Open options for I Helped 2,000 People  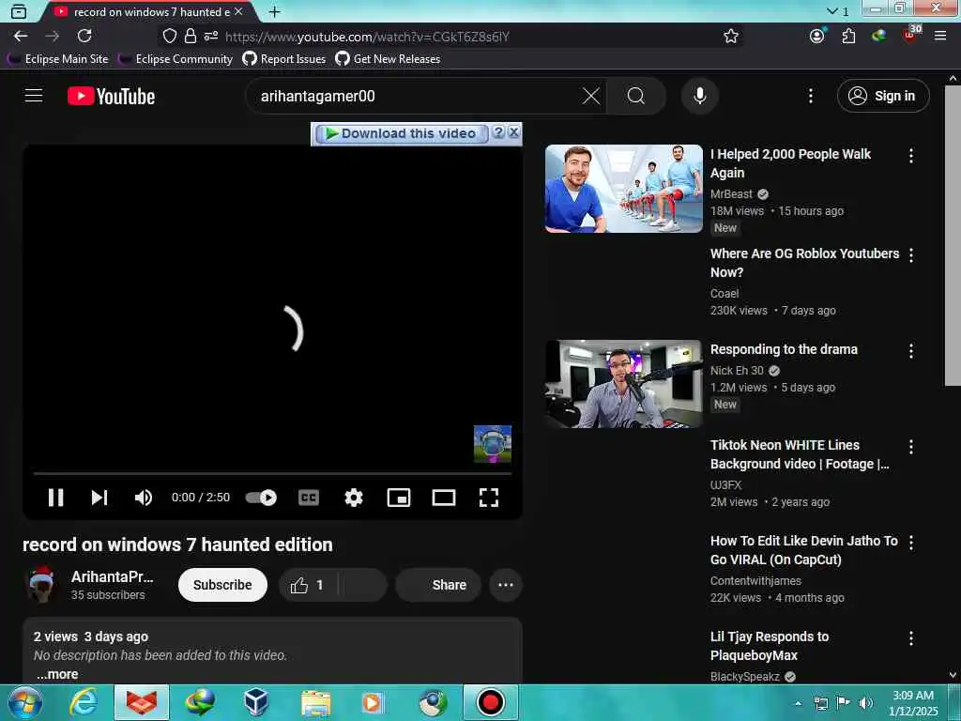[x=910, y=156]
